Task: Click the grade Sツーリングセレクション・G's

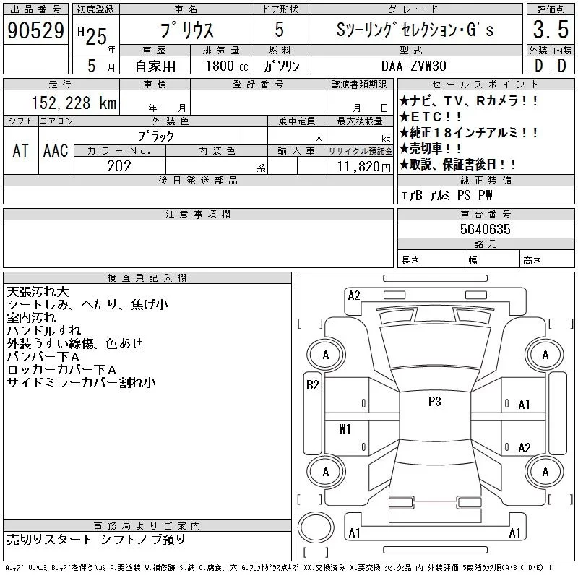Action: pyautogui.click(x=415, y=30)
